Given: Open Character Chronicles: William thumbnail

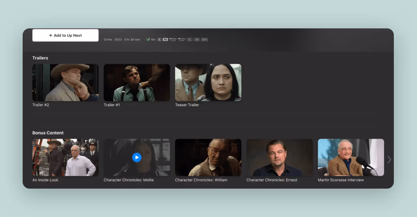Looking at the screenshot, I should point(208,157).
